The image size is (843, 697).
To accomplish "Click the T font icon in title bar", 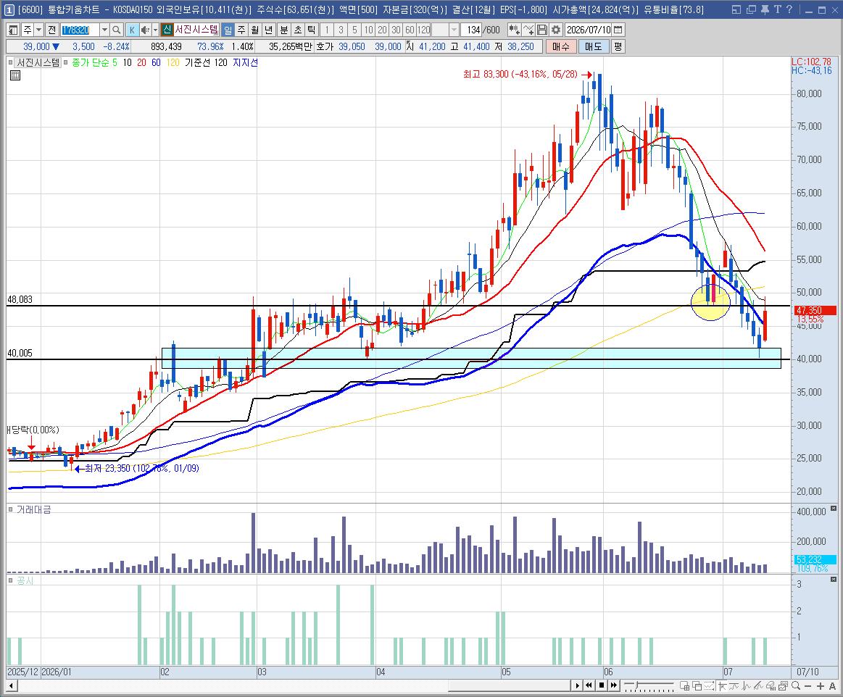I will 777,9.
